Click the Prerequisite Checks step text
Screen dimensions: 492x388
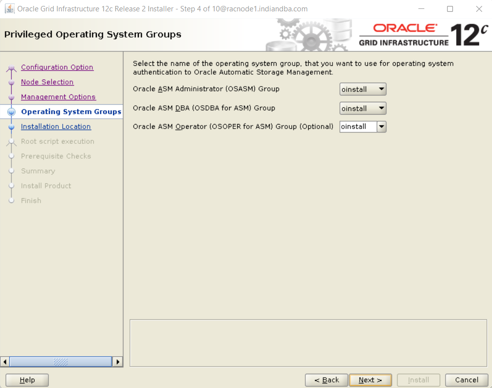point(56,156)
